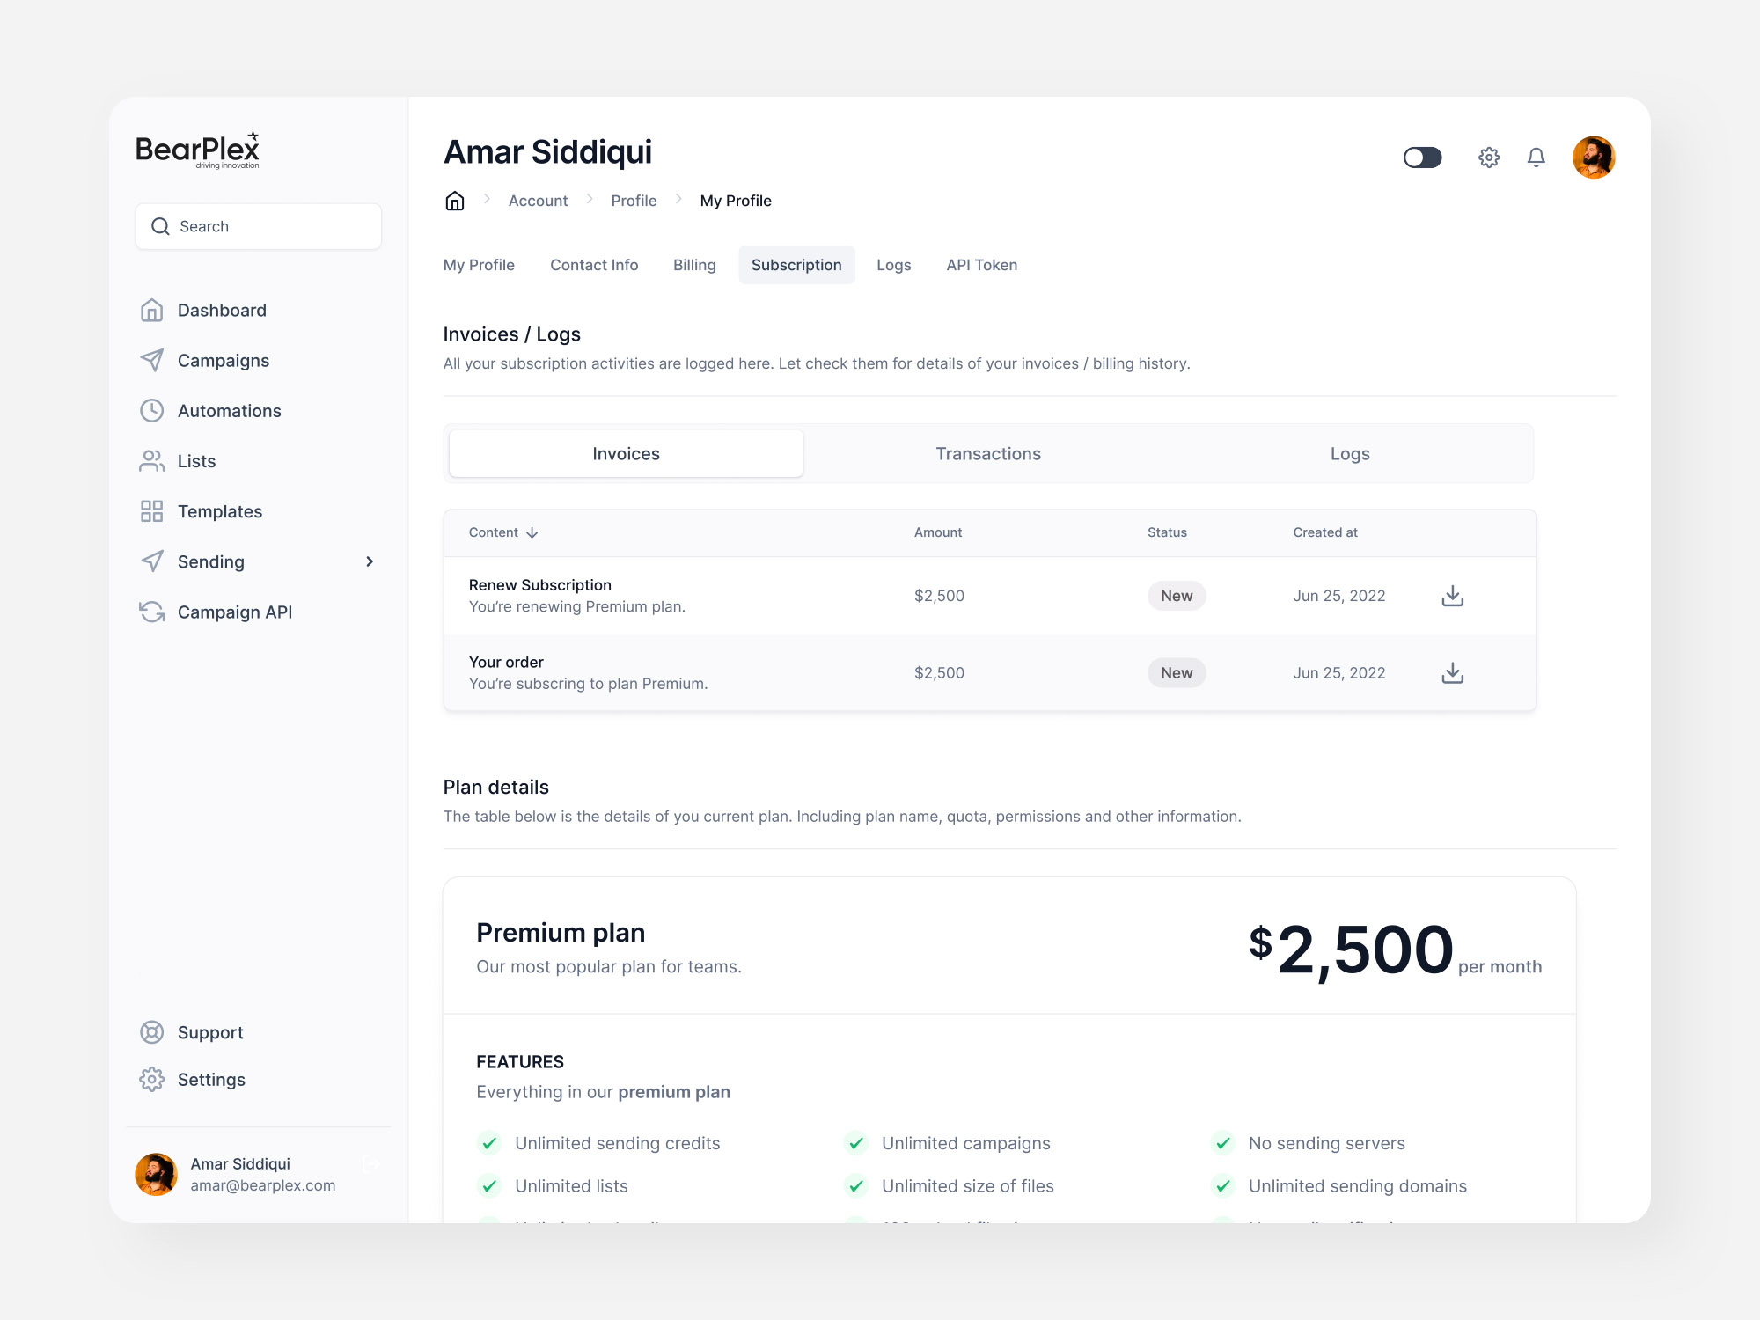Click the logout icon beside Amar Siddiqui
The image size is (1760, 1320).
(371, 1164)
